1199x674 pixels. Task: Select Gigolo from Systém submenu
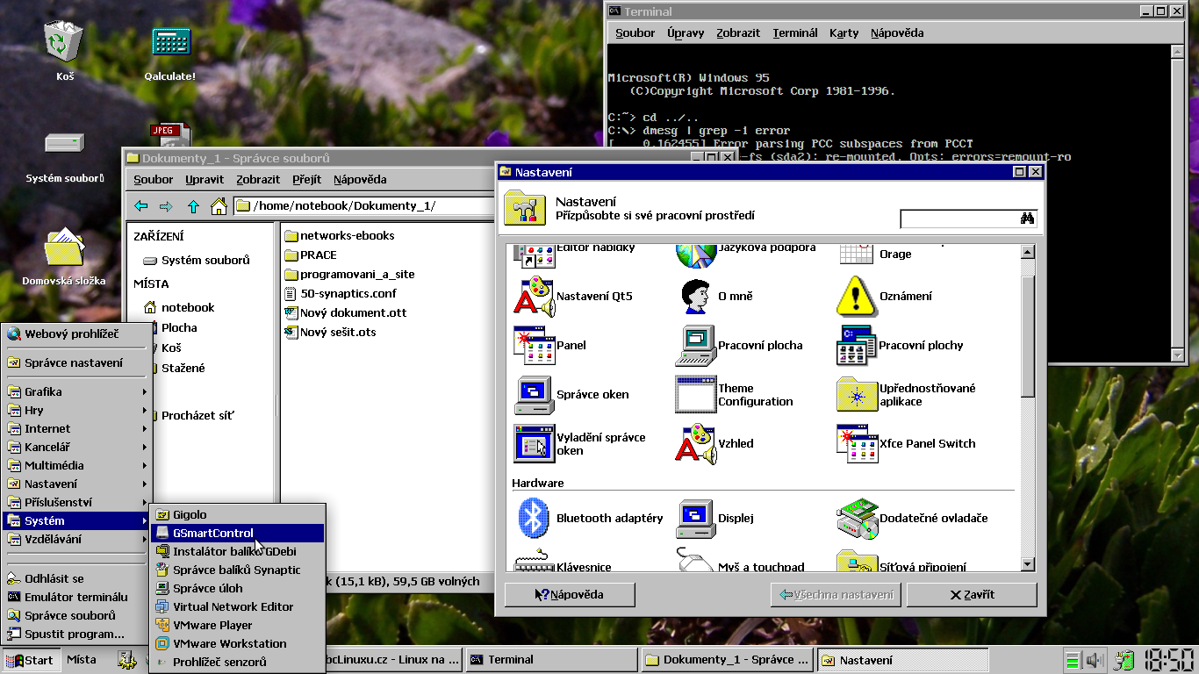pyautogui.click(x=238, y=514)
